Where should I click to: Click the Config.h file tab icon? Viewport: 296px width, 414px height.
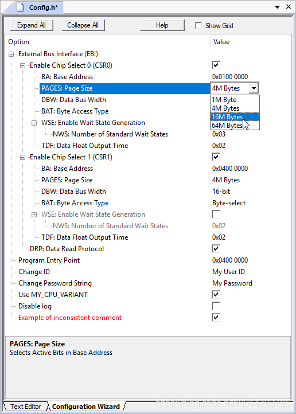20,7
